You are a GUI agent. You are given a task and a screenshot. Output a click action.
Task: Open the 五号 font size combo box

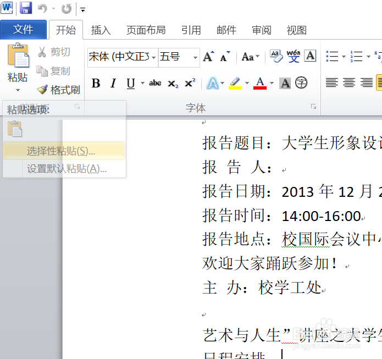[x=179, y=58]
